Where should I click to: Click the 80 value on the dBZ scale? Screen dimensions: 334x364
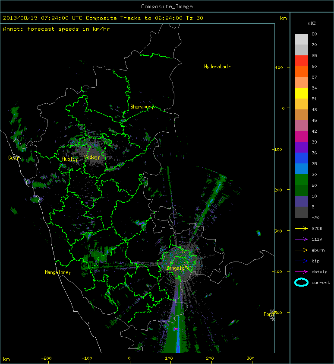(314, 34)
